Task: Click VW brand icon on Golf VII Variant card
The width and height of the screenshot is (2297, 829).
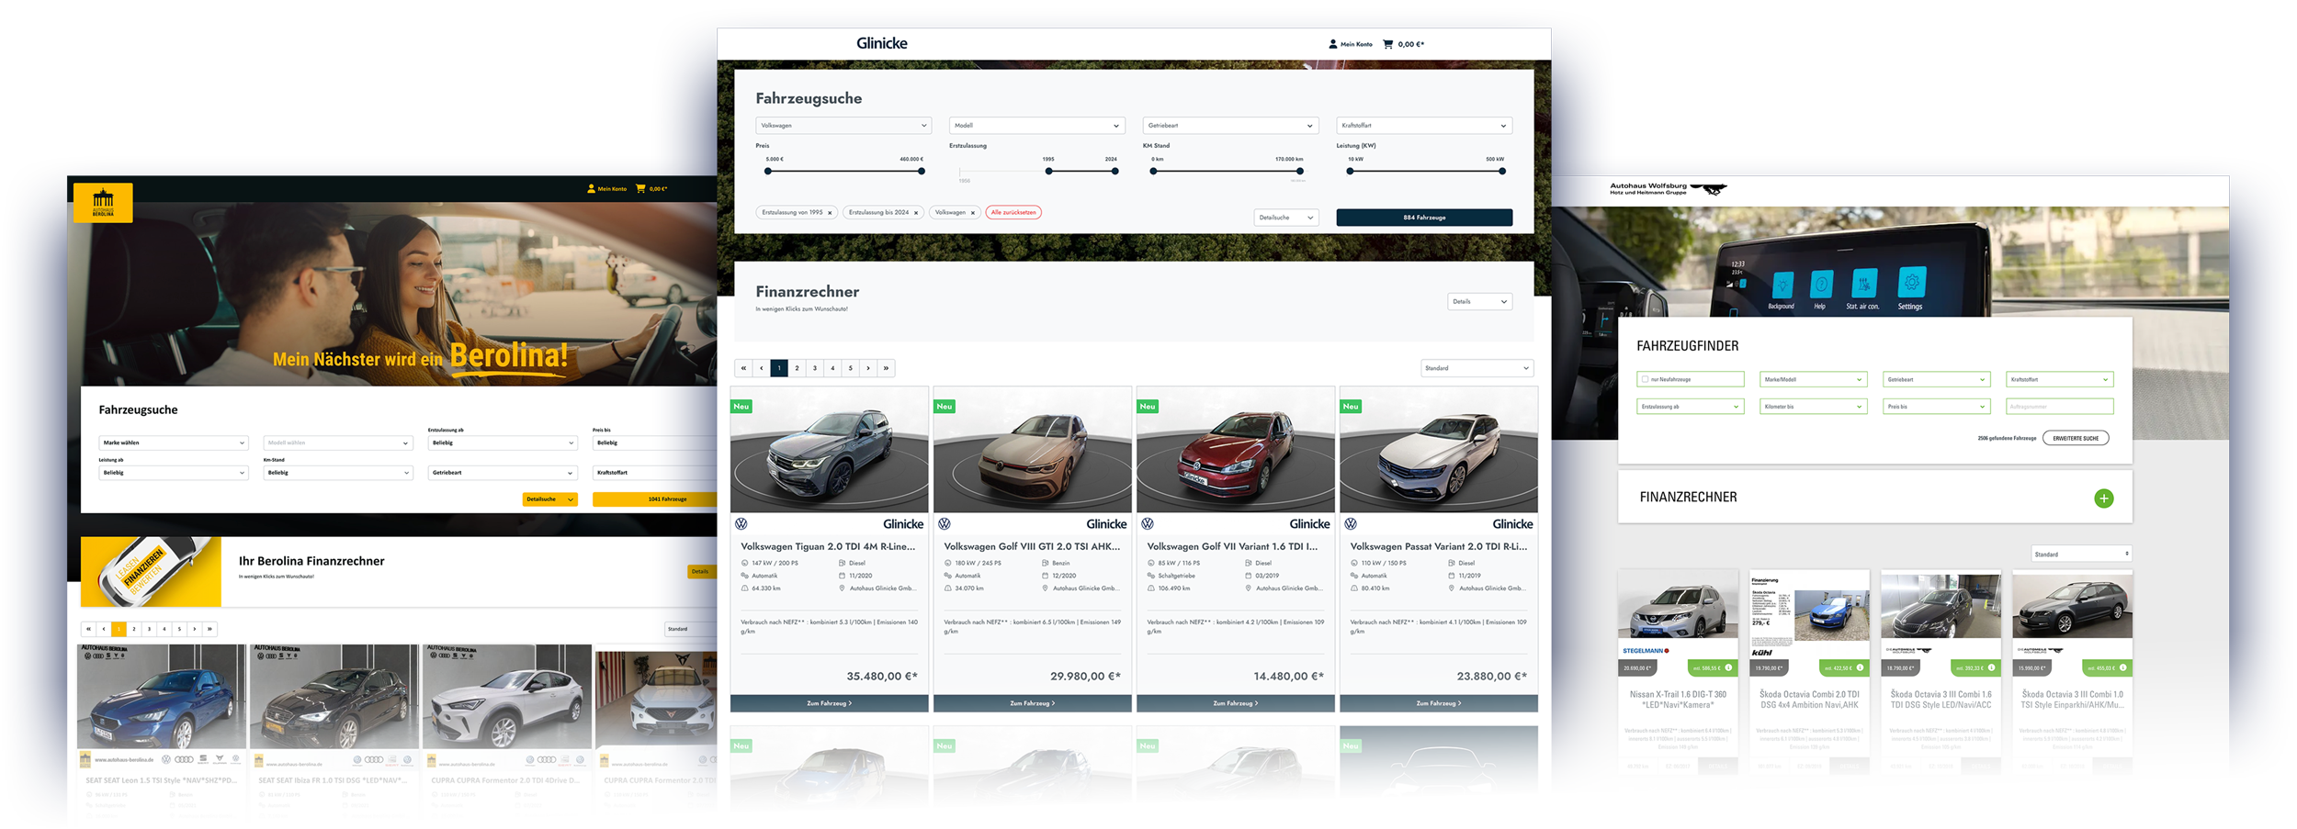Action: pos(1148,524)
